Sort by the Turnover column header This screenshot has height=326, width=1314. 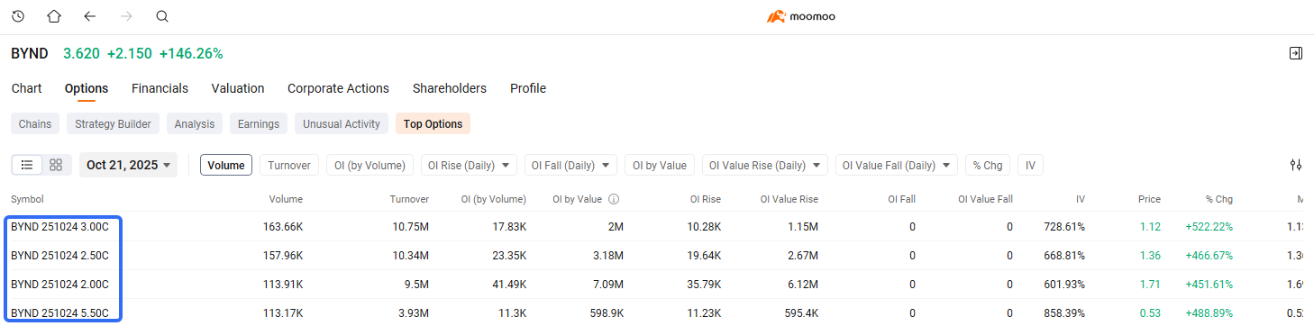pos(409,199)
